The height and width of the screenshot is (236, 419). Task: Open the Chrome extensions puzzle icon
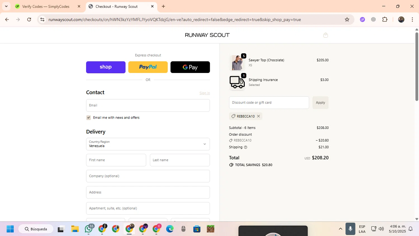click(385, 20)
